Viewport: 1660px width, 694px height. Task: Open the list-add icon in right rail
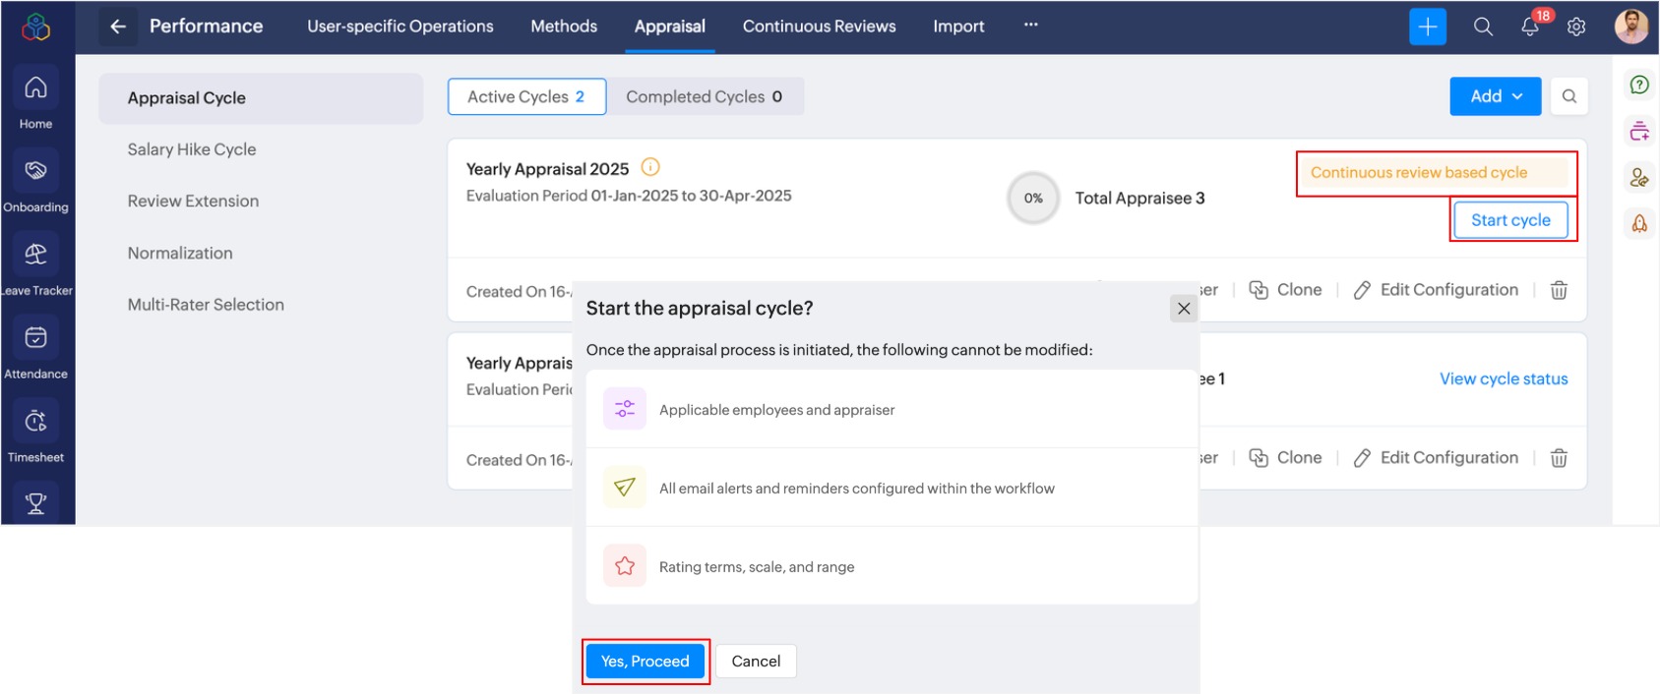tap(1639, 131)
